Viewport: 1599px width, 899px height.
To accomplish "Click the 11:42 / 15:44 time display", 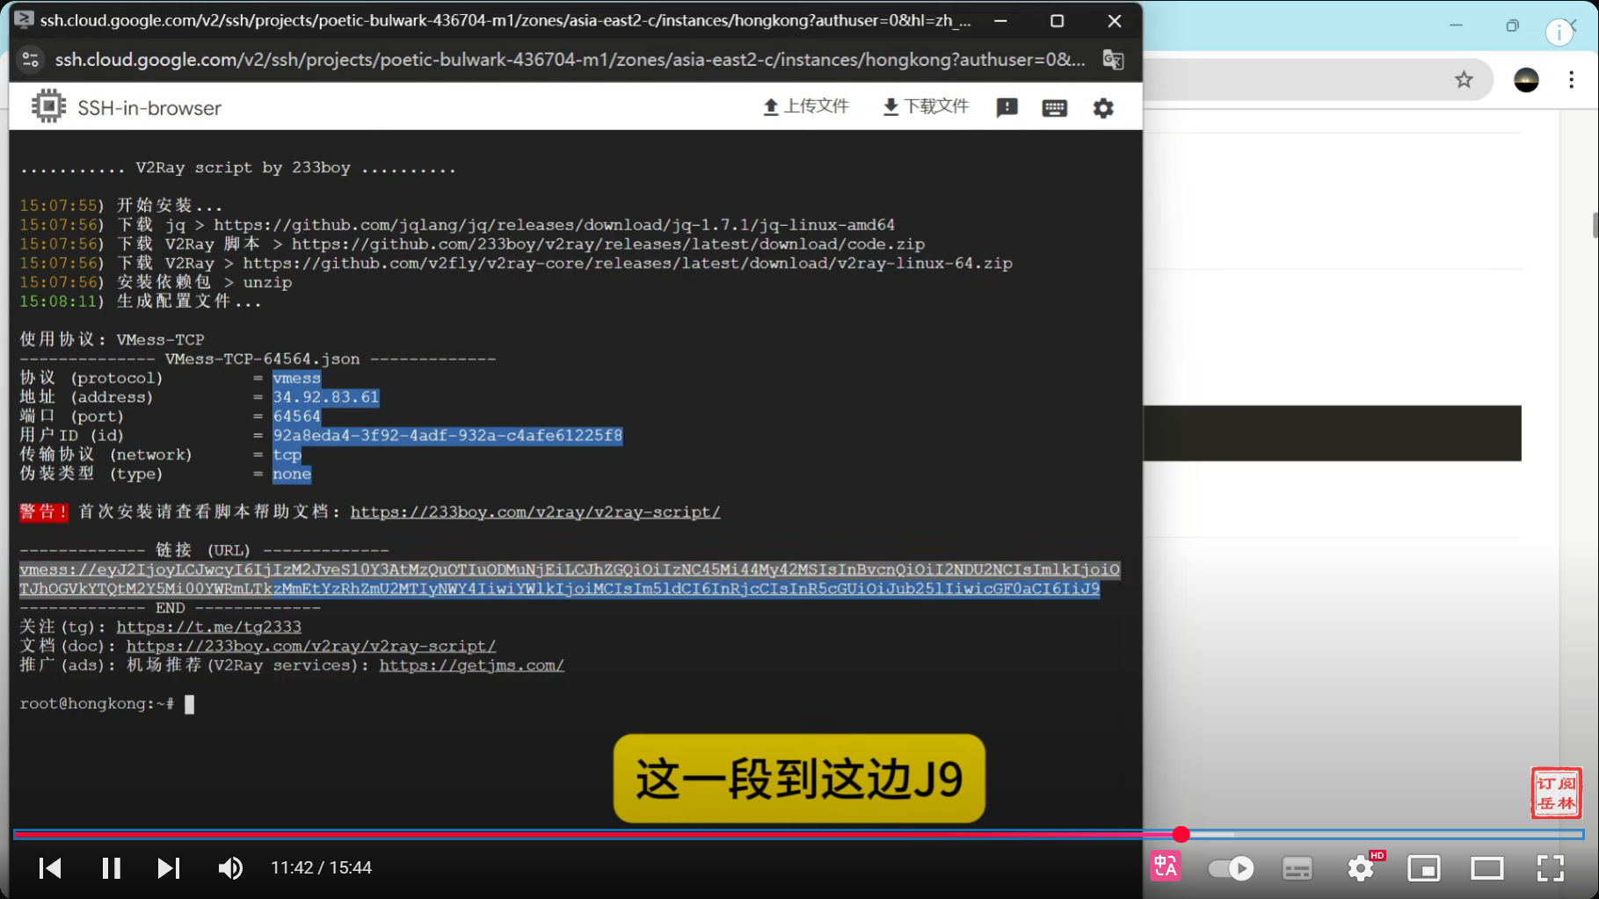I will tap(321, 868).
